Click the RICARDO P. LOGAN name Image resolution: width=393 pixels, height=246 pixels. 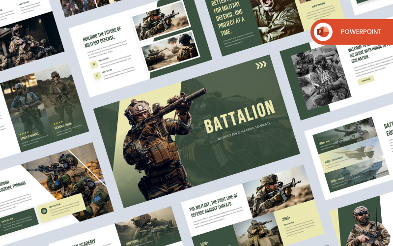coord(63,126)
